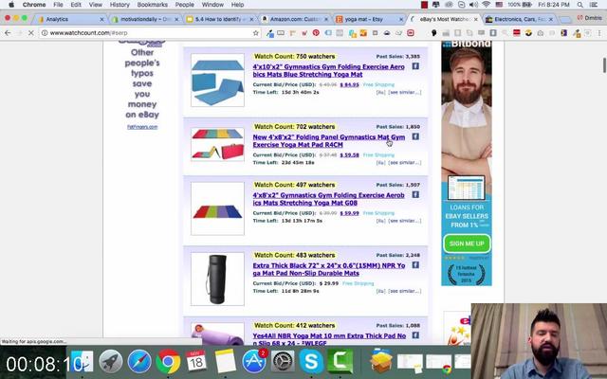Open Chrome's three-dot menu
This screenshot has width=607, height=379.
coord(599,33)
